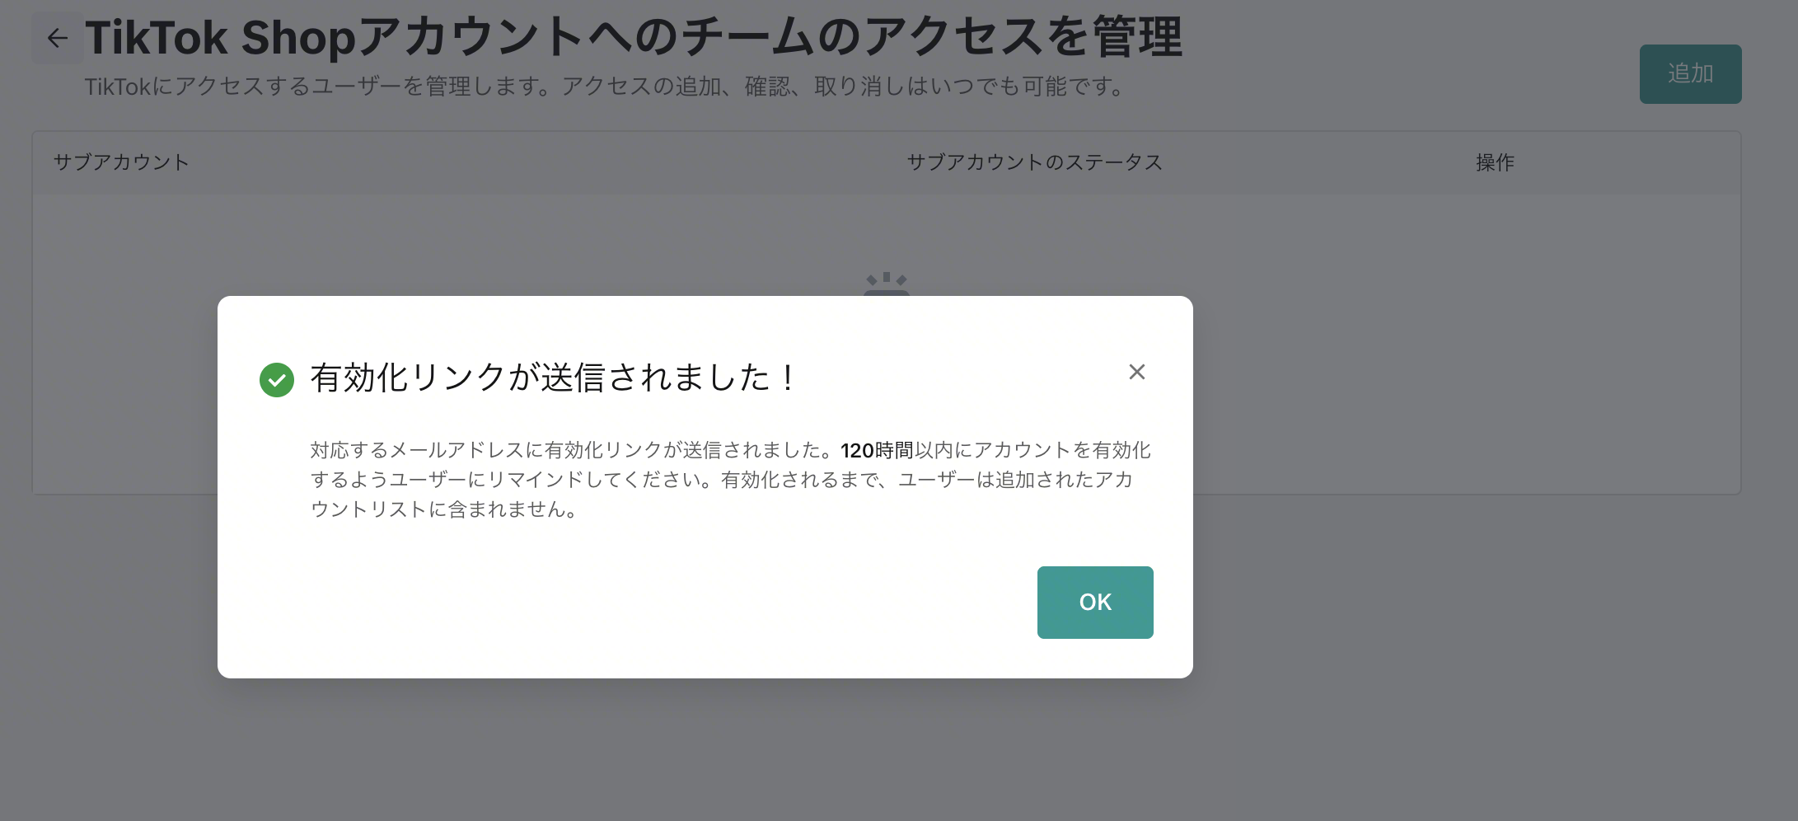This screenshot has height=821, width=1798.
Task: Click the OK button in the dialog
Action: tap(1095, 603)
